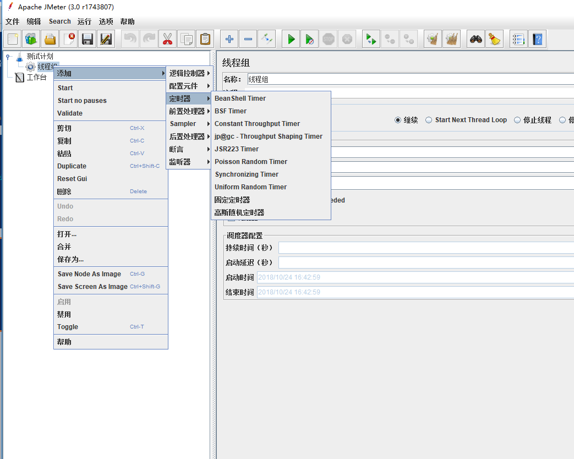574x459 pixels.
Task: Open Help with question-mark book icon
Action: pyautogui.click(x=537, y=39)
